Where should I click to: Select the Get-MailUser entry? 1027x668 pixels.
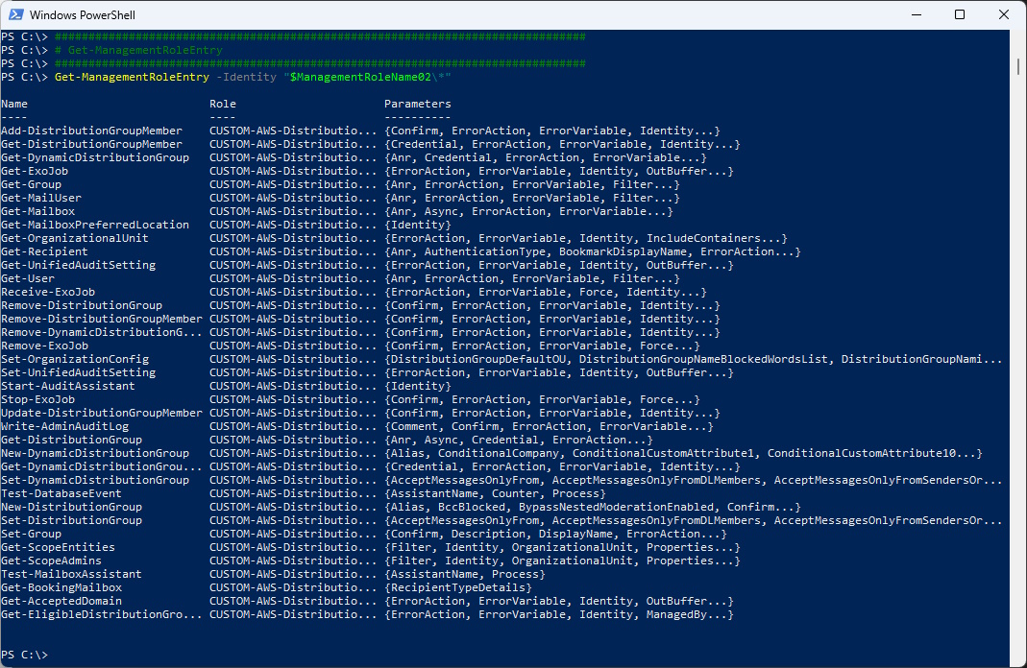point(41,198)
